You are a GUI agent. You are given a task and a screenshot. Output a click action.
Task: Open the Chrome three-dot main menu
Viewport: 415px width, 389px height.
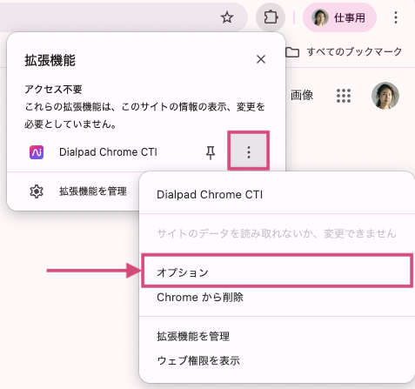click(x=396, y=17)
